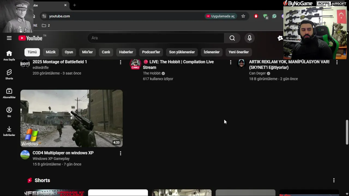Screen dimensions: 349x196
Task: Click the YouTube logo
Action: [x=31, y=38]
